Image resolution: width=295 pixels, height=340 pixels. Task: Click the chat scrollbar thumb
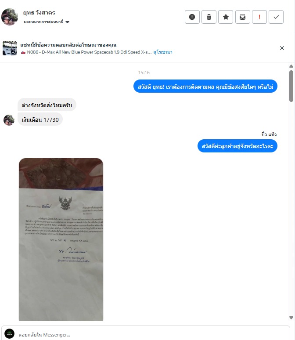tap(291, 86)
